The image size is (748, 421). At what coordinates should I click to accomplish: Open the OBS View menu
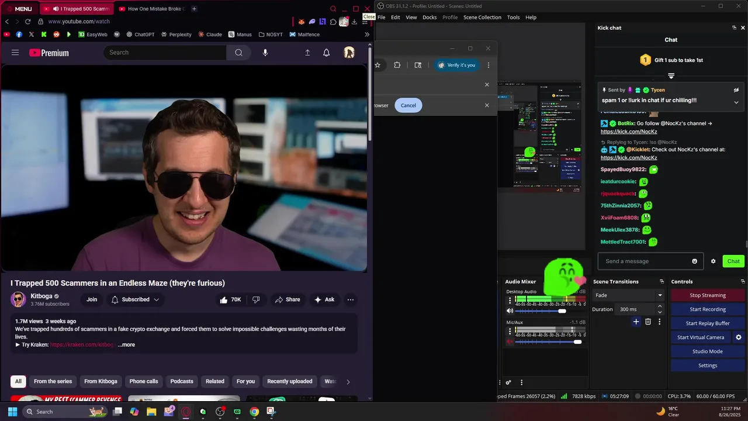click(x=411, y=18)
